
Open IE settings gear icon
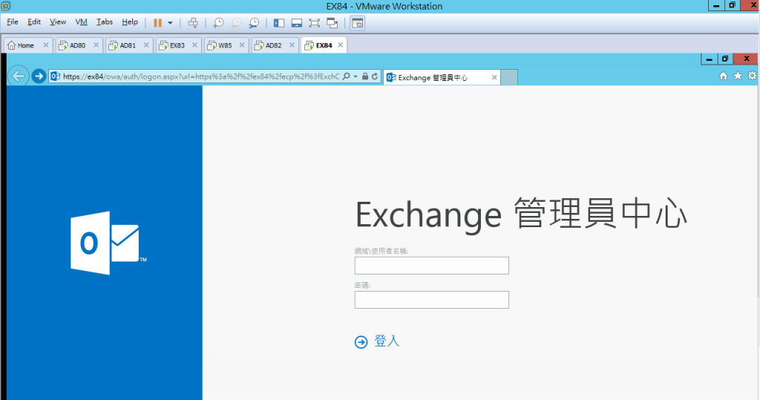[752, 76]
